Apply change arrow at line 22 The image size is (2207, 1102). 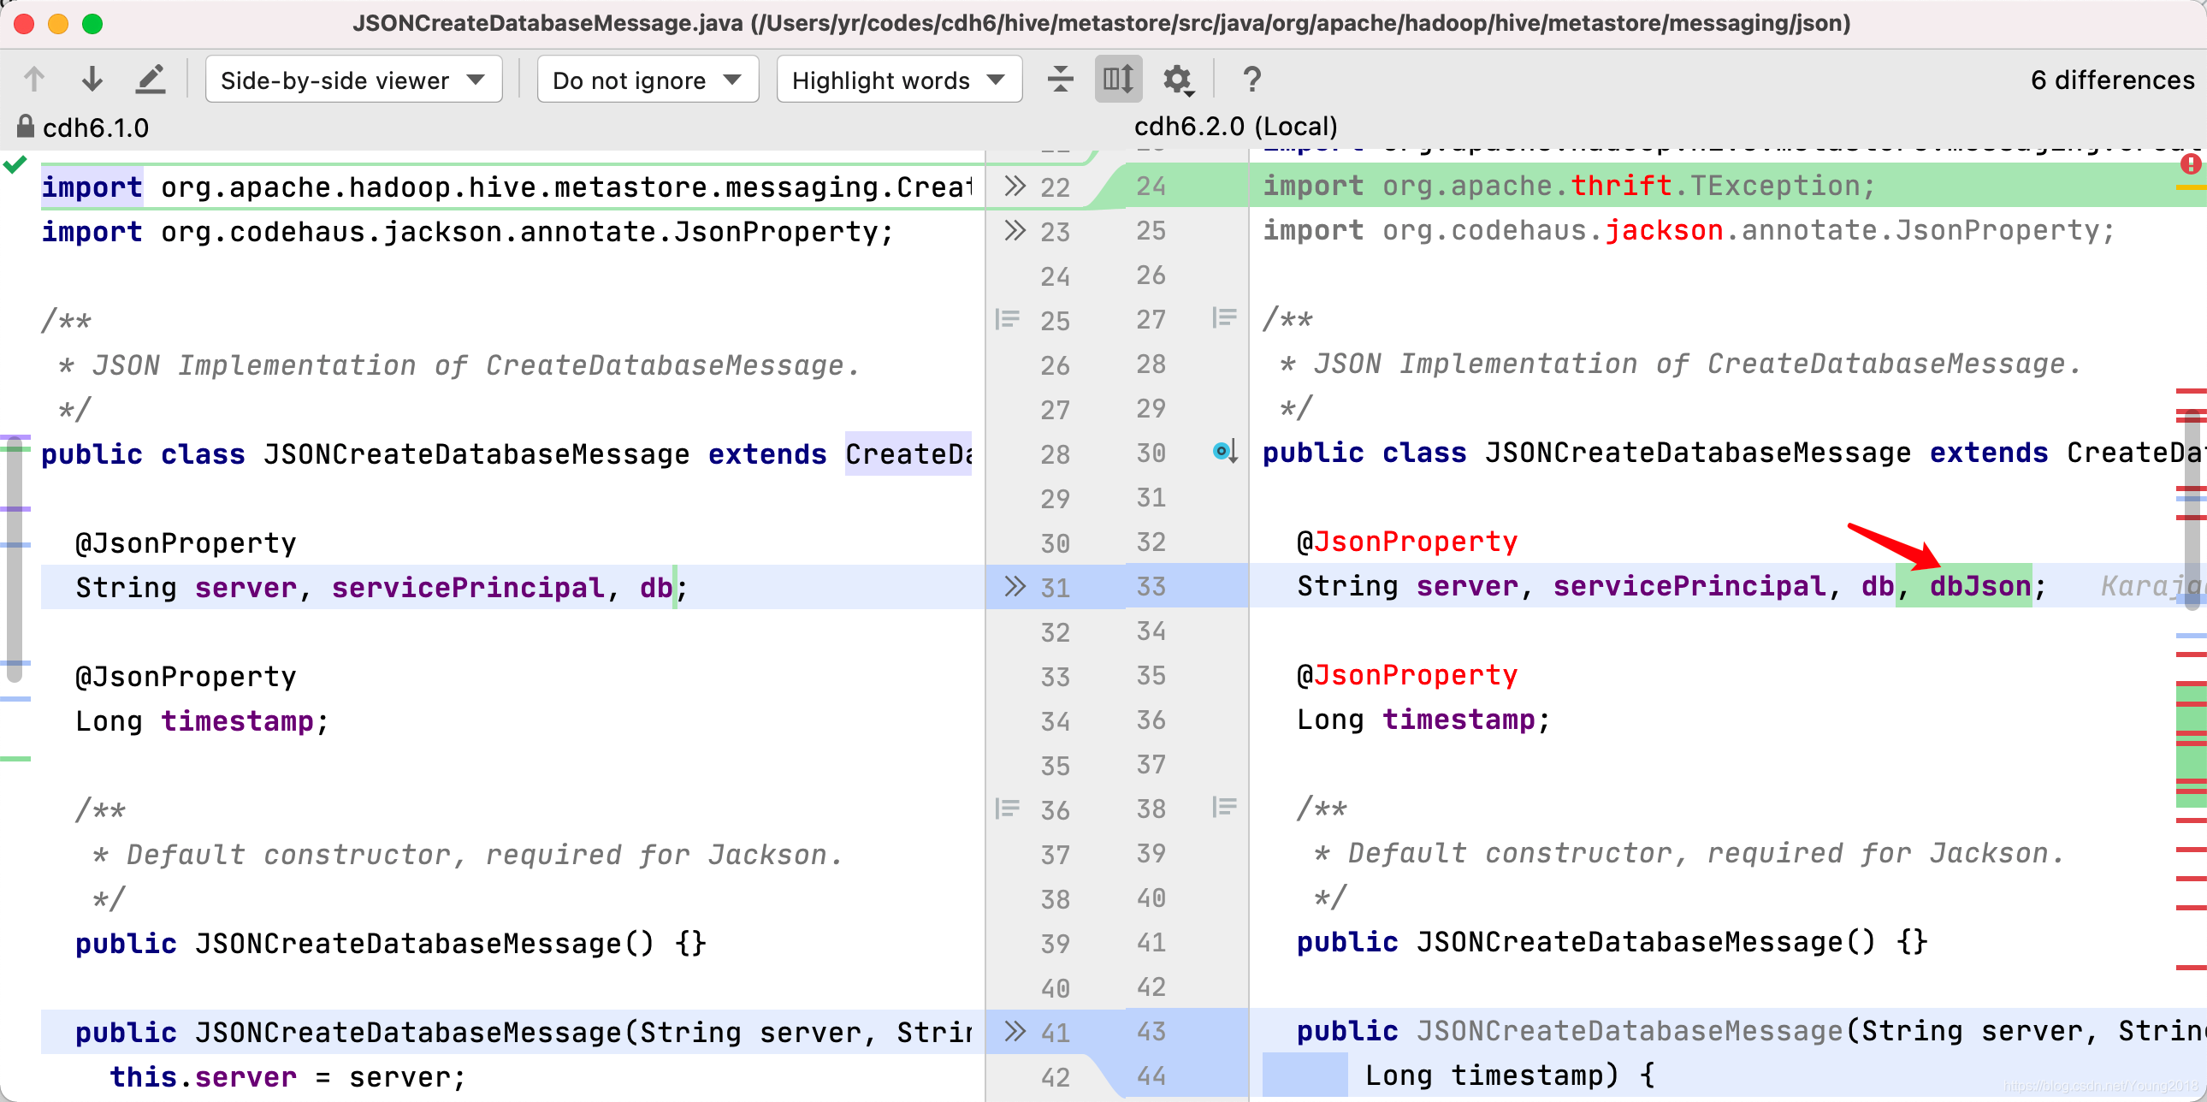point(1015,186)
